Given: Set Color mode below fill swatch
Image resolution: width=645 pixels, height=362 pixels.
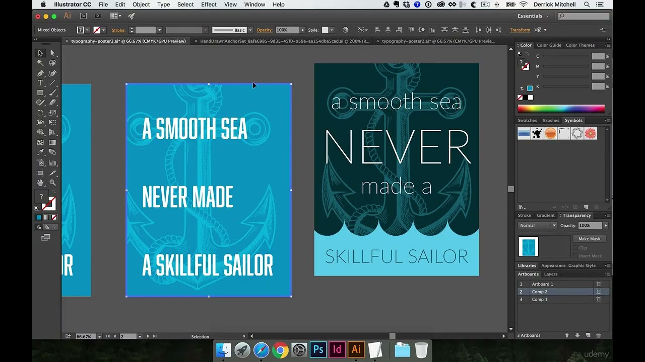Looking at the screenshot, I should click(x=39, y=218).
